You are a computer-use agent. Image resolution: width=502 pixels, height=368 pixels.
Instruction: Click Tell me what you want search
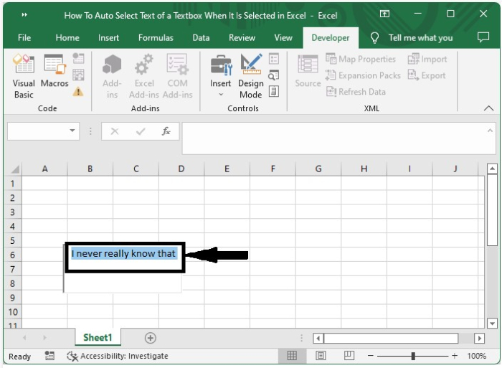pyautogui.click(x=412, y=38)
